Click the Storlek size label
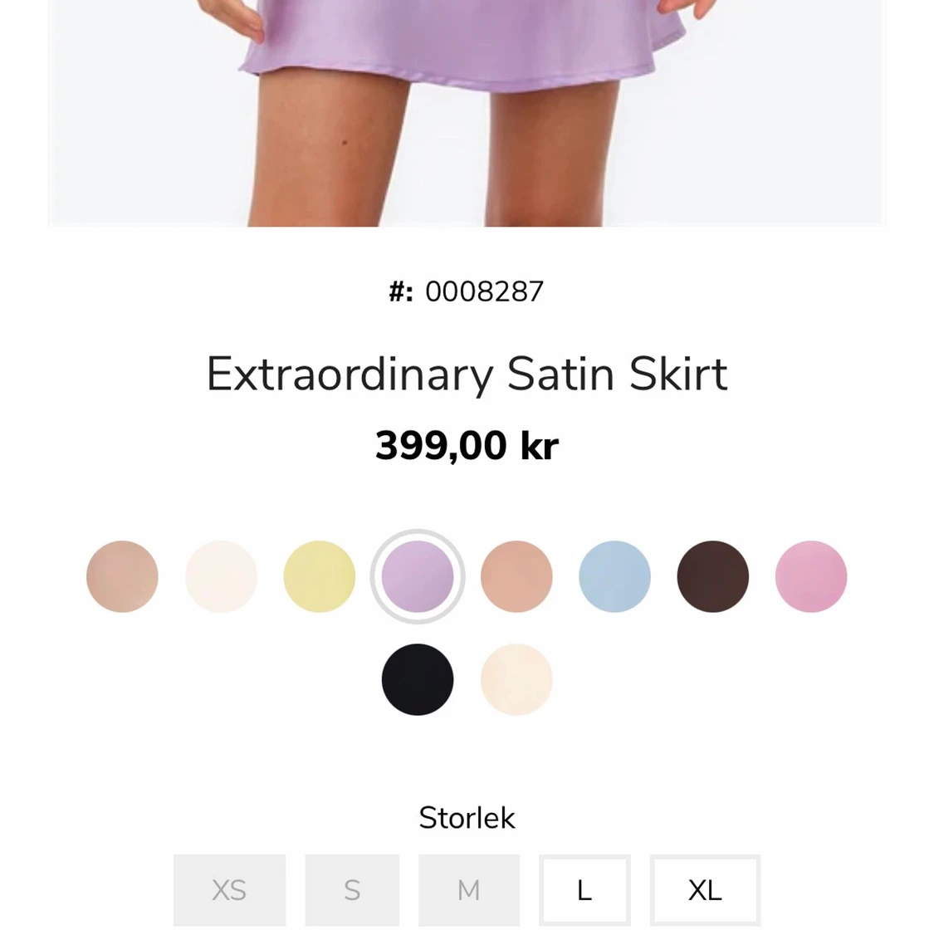 tap(467, 818)
